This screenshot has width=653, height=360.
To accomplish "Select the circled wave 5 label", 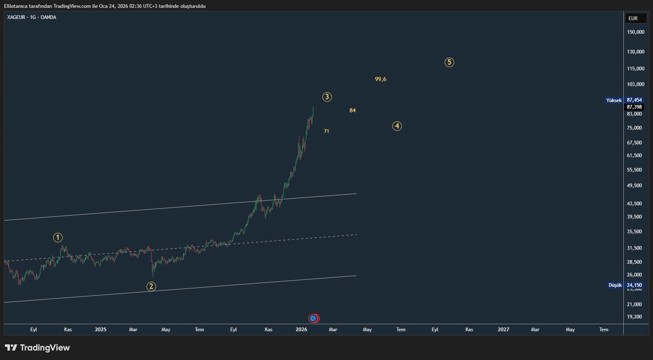I will [449, 62].
